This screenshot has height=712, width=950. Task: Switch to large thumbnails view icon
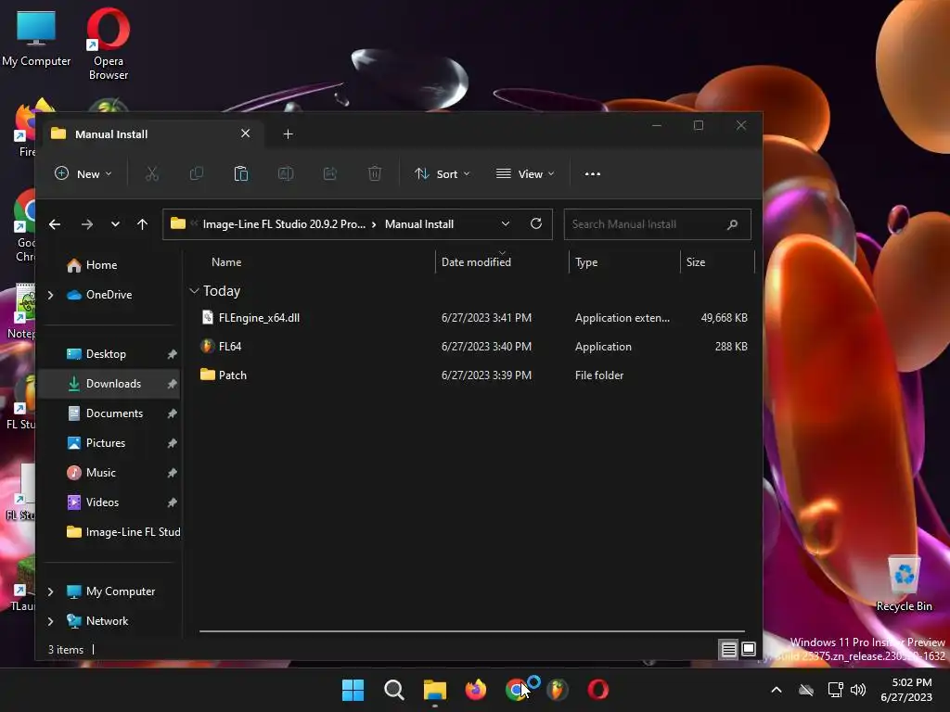coord(749,650)
